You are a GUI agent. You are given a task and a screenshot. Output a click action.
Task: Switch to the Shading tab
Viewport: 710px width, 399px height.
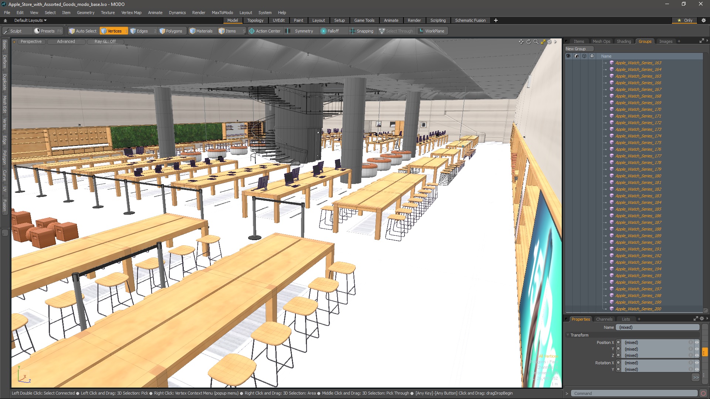[x=623, y=41]
